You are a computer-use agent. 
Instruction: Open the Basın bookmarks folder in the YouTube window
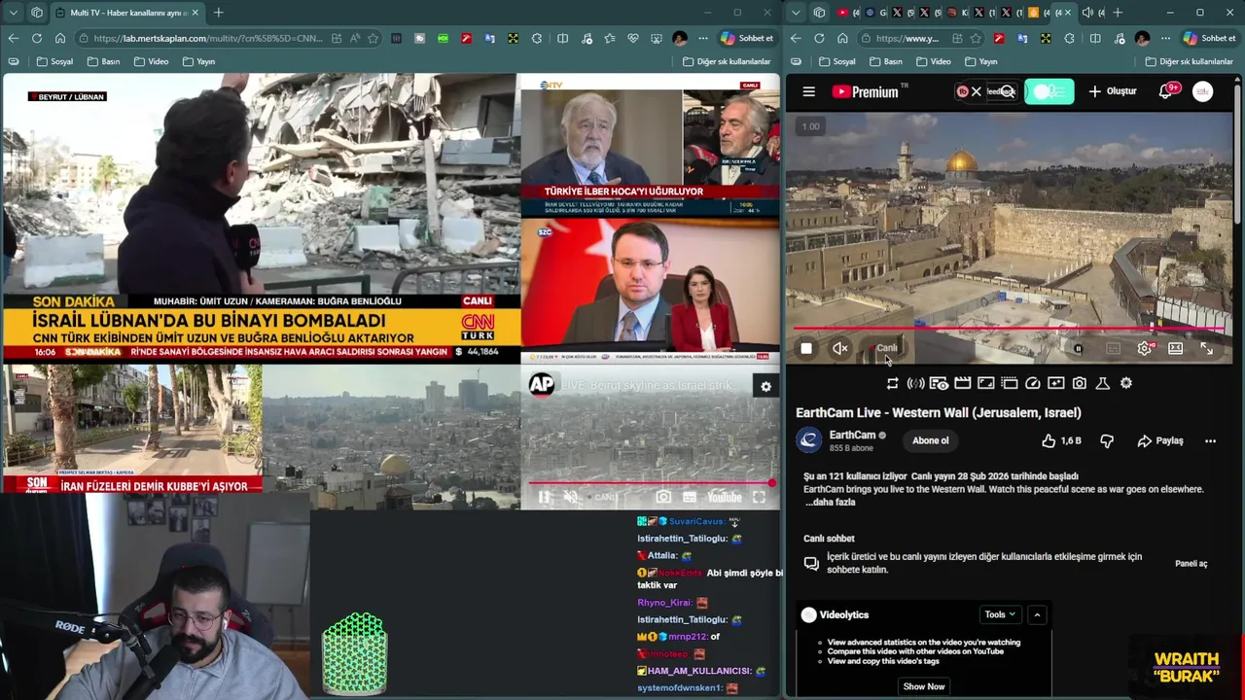click(885, 61)
